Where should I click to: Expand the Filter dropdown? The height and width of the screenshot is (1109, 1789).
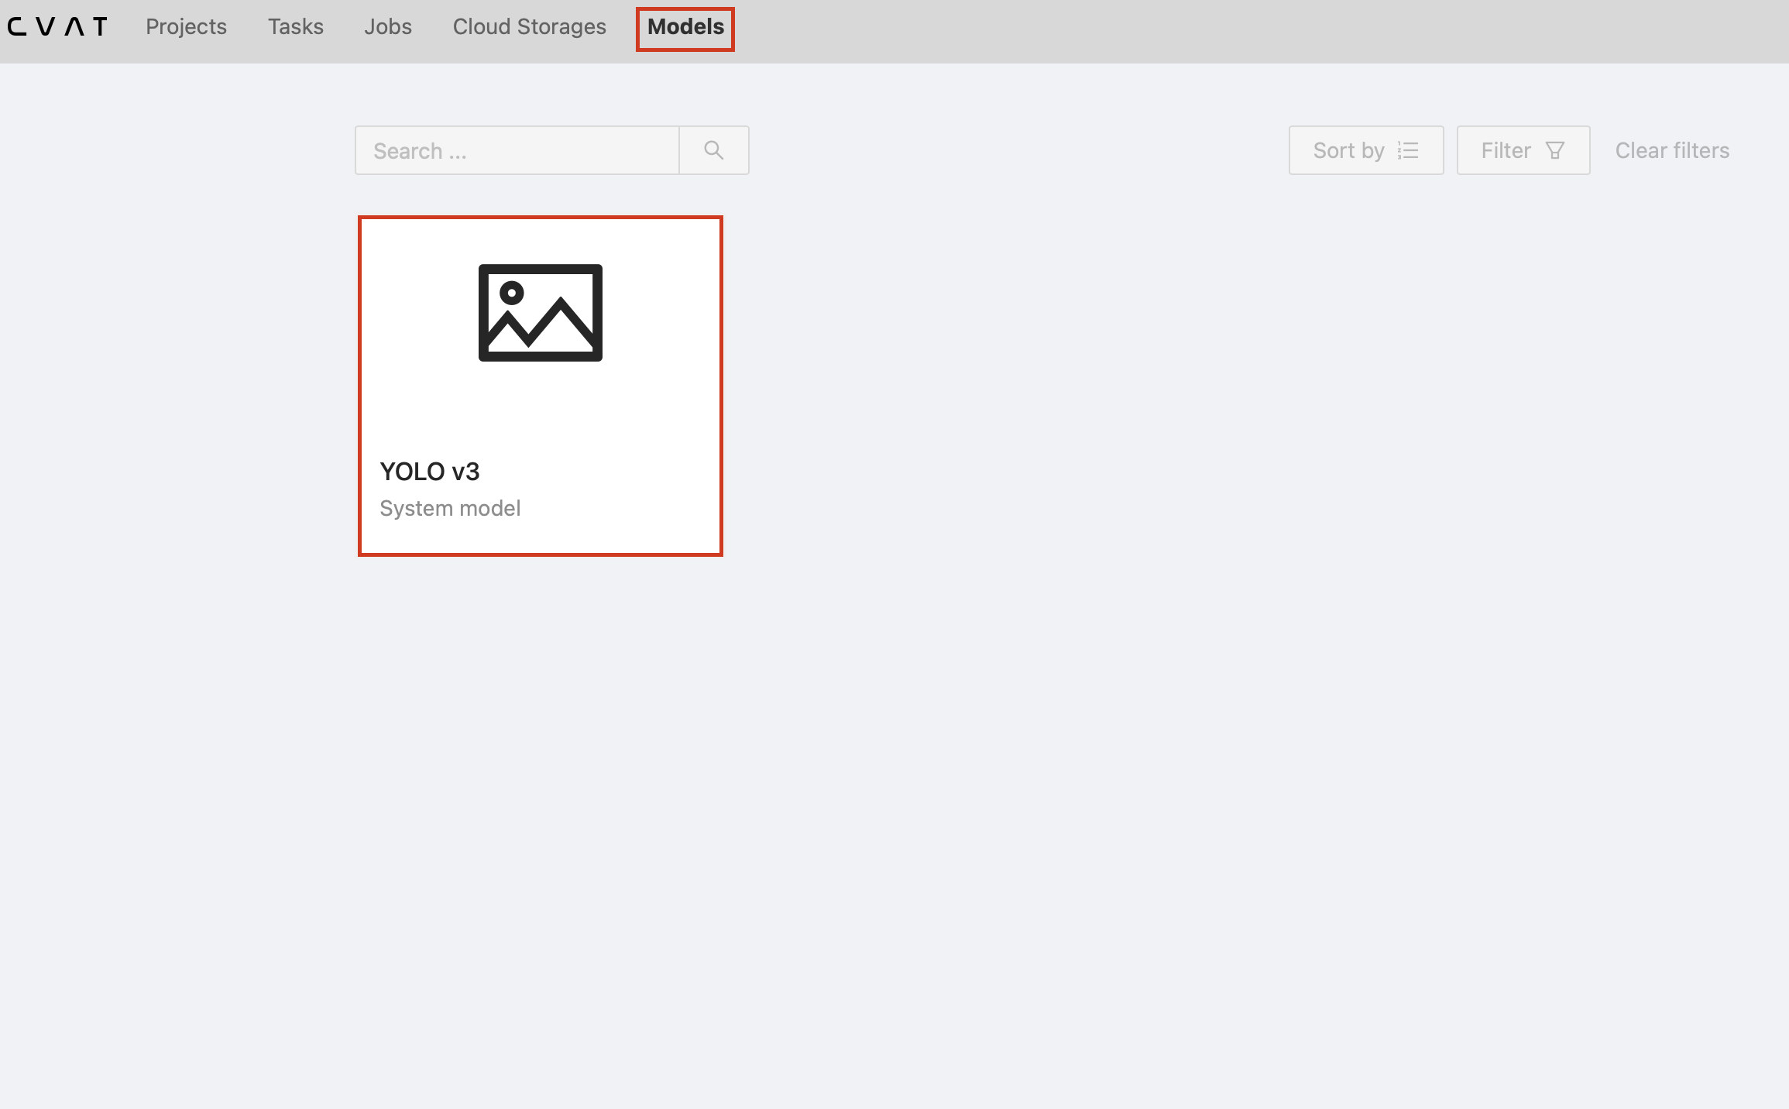(x=1523, y=150)
